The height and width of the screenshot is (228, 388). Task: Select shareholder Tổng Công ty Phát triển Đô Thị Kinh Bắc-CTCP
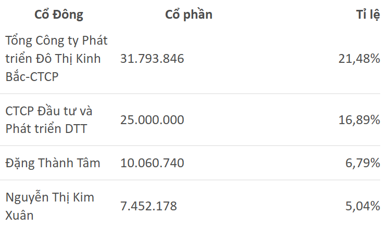click(56, 59)
